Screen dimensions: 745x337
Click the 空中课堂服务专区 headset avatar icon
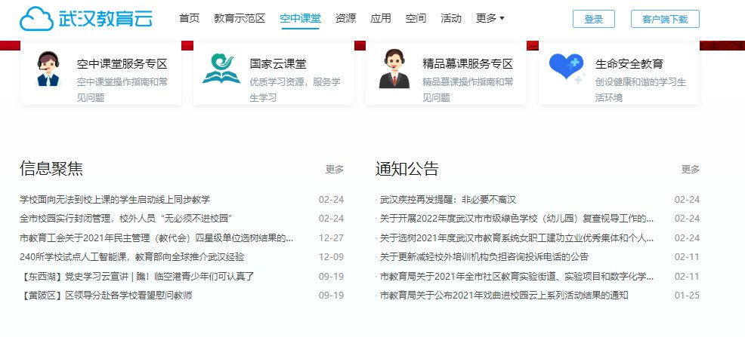[48, 69]
